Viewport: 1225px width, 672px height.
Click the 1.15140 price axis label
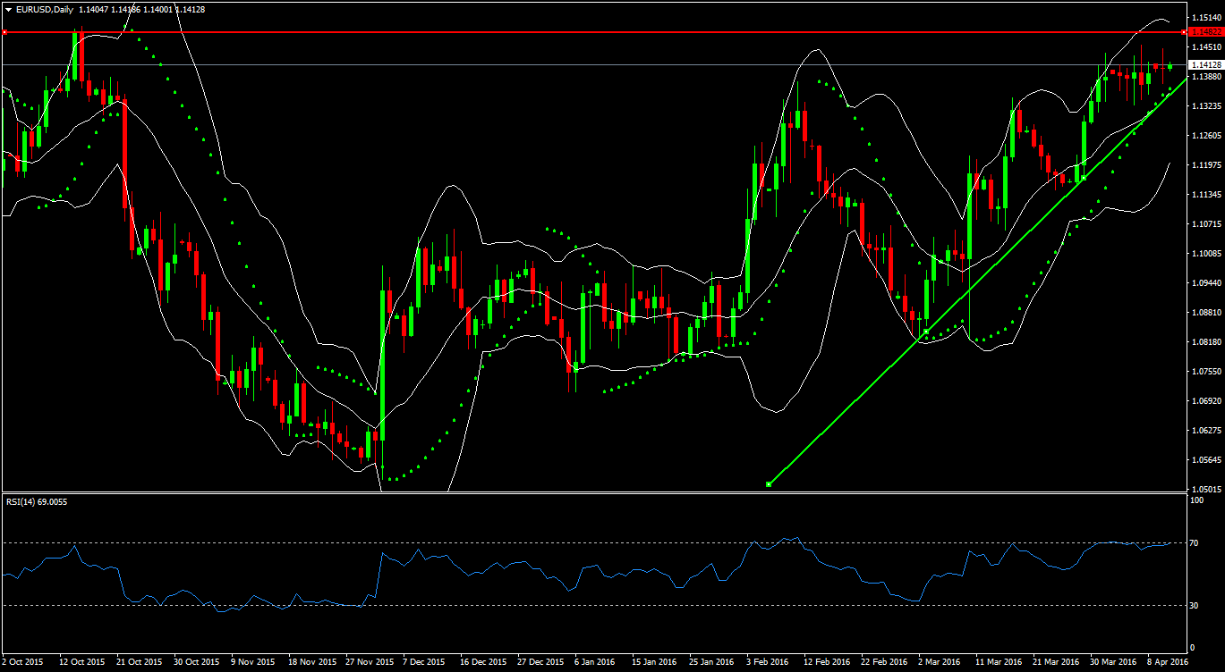pyautogui.click(x=1206, y=18)
